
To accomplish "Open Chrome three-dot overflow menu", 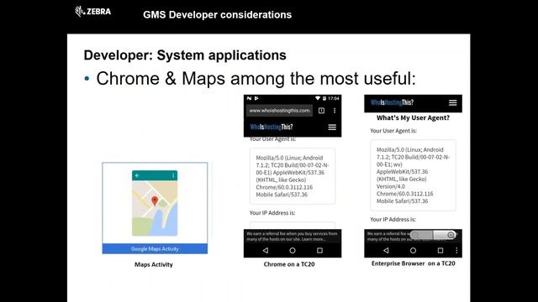I will (335, 111).
